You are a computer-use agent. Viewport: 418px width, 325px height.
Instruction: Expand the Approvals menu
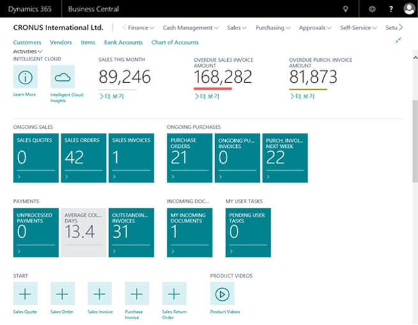pyautogui.click(x=315, y=27)
